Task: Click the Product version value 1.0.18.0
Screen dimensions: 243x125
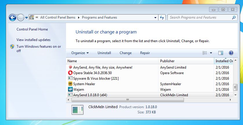Action: coord(151,107)
